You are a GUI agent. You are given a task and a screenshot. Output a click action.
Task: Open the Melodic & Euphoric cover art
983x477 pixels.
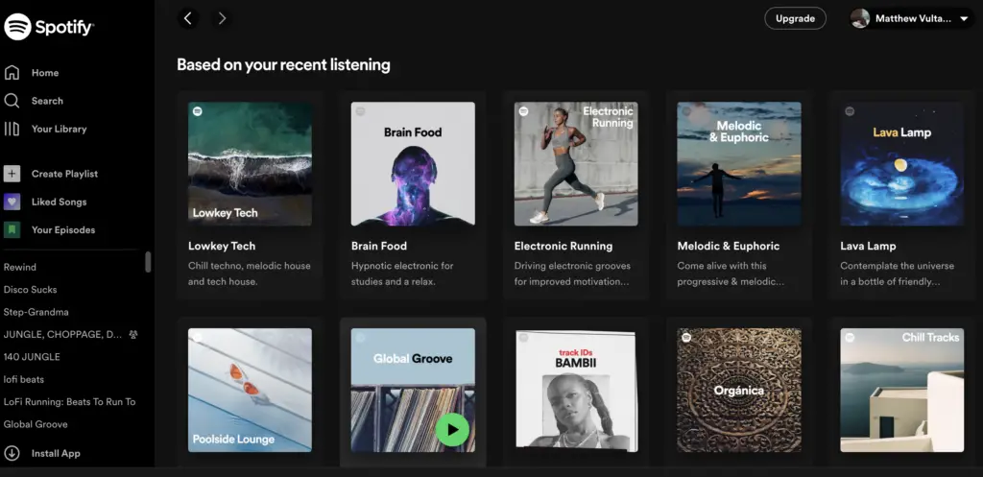[x=739, y=163]
